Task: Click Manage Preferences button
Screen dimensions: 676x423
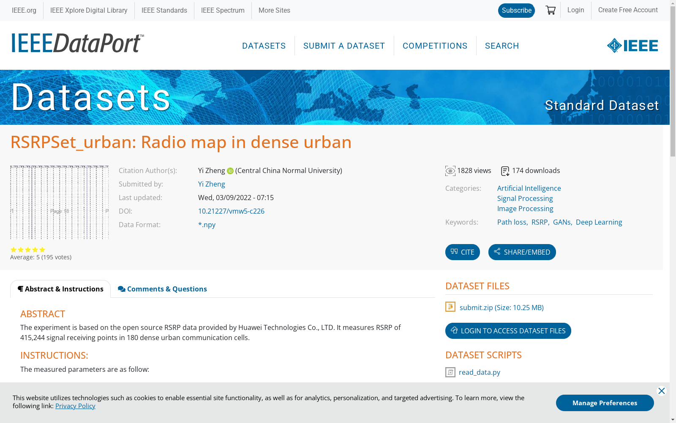Action: [x=605, y=403]
